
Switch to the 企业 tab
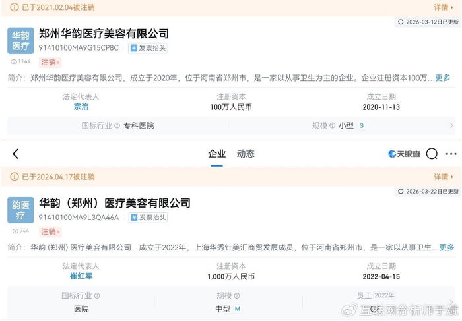217,154
